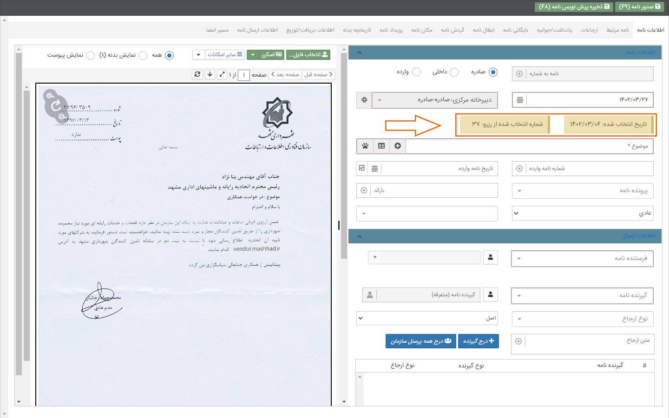
Task: Switch to the گردش نامه tab
Action: point(452,30)
